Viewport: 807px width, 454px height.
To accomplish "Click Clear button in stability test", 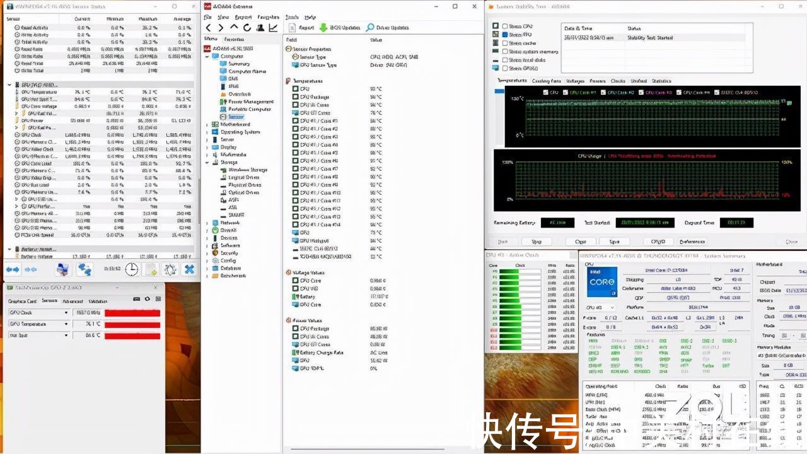I will [580, 242].
